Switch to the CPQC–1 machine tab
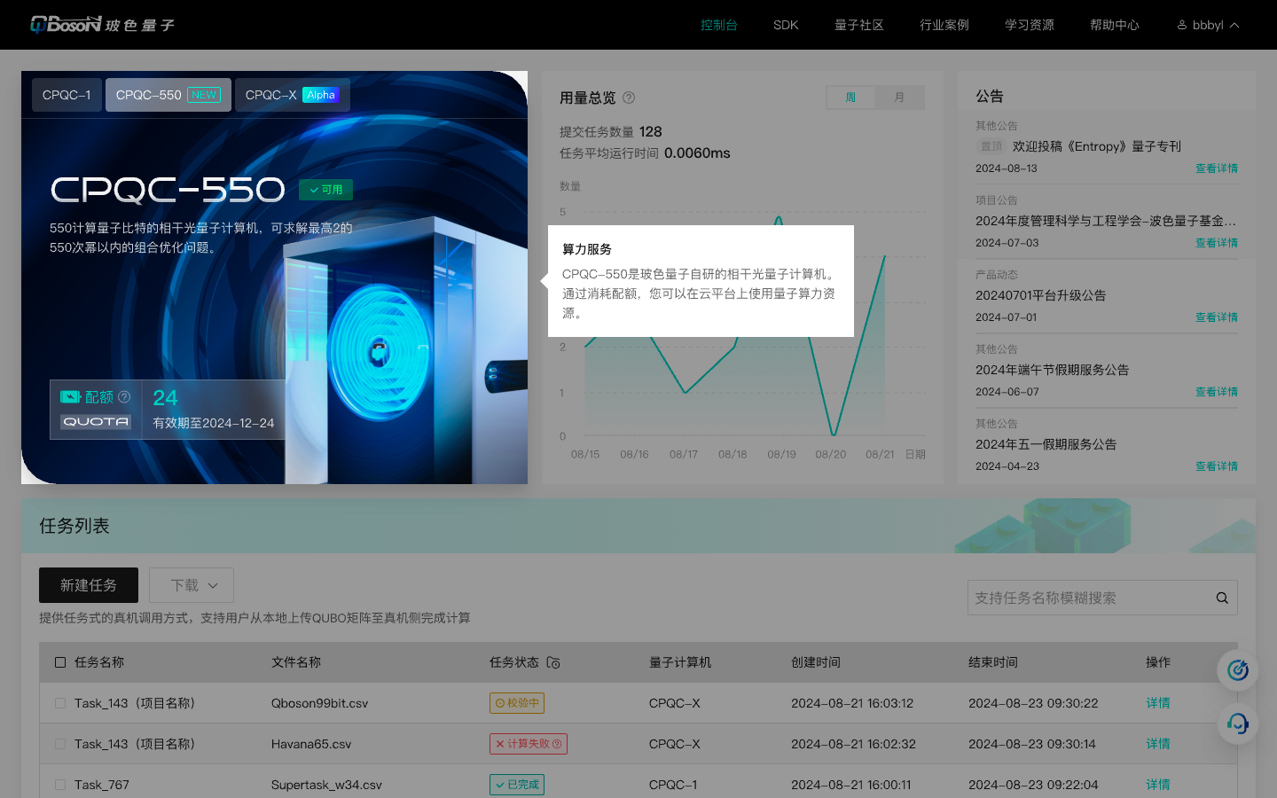1277x798 pixels. pos(67,95)
